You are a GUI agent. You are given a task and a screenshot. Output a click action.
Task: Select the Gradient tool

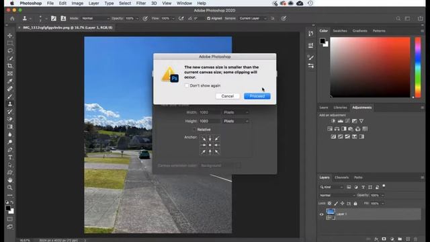[10, 127]
